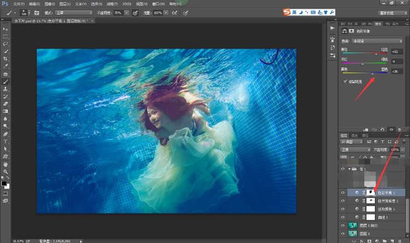Select the Zoom tool
Screen dimensions: 410x243
tap(5, 171)
